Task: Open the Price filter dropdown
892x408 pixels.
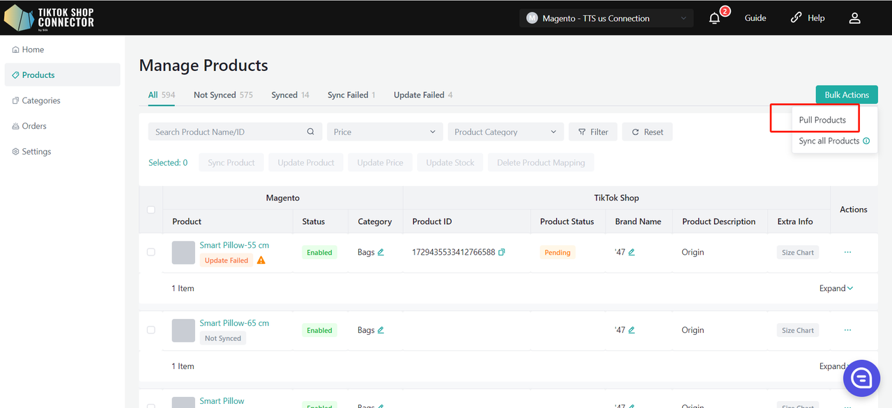Action: pyautogui.click(x=385, y=132)
